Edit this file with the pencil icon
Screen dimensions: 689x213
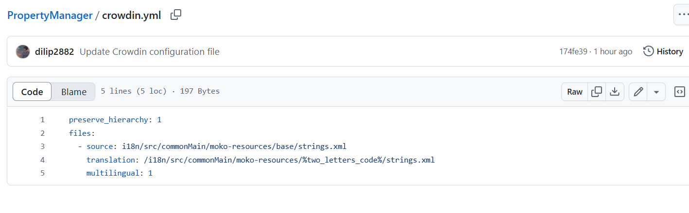tap(638, 92)
